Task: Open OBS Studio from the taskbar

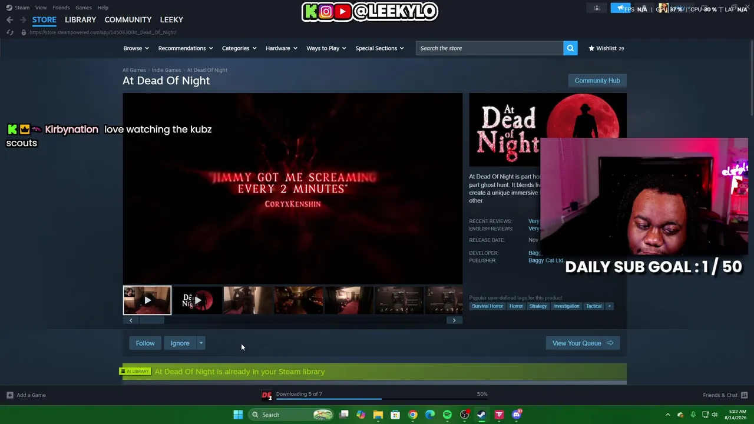Action: (x=465, y=415)
